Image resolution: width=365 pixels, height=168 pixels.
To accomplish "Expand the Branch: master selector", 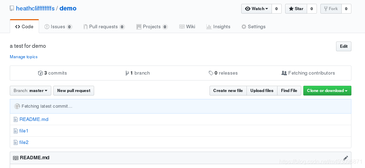I will pyautogui.click(x=31, y=91).
